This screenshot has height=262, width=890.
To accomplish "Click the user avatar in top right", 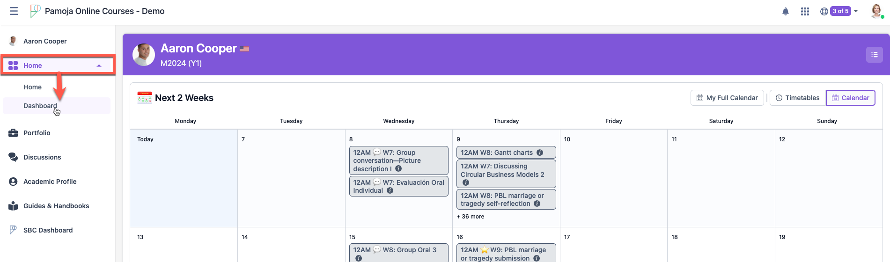I will point(876,11).
